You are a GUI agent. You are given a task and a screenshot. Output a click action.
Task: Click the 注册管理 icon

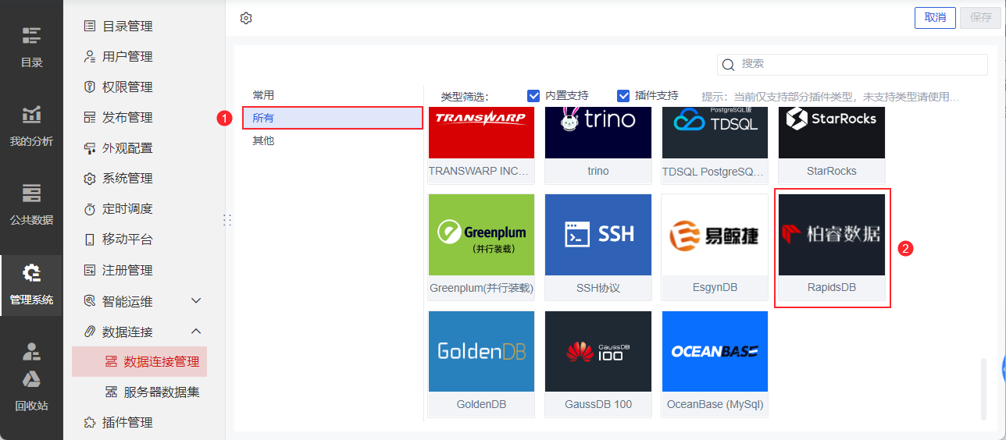(90, 270)
